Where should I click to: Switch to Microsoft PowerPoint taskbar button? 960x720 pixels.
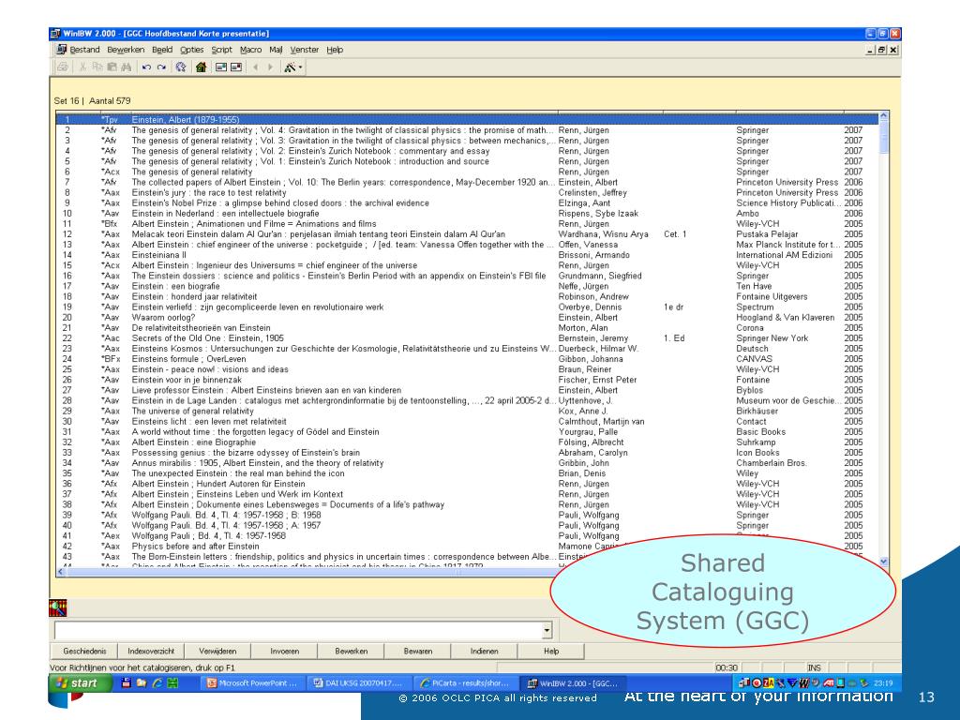pyautogui.click(x=252, y=683)
